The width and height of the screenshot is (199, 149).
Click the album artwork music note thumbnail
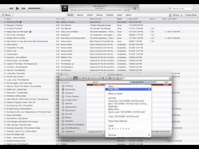click(65, 8)
